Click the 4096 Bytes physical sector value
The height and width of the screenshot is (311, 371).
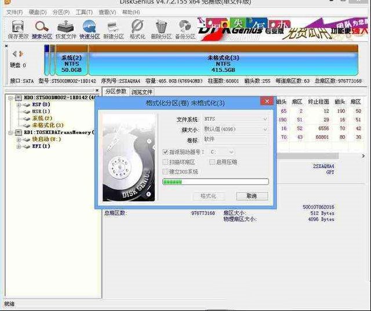tap(321, 219)
